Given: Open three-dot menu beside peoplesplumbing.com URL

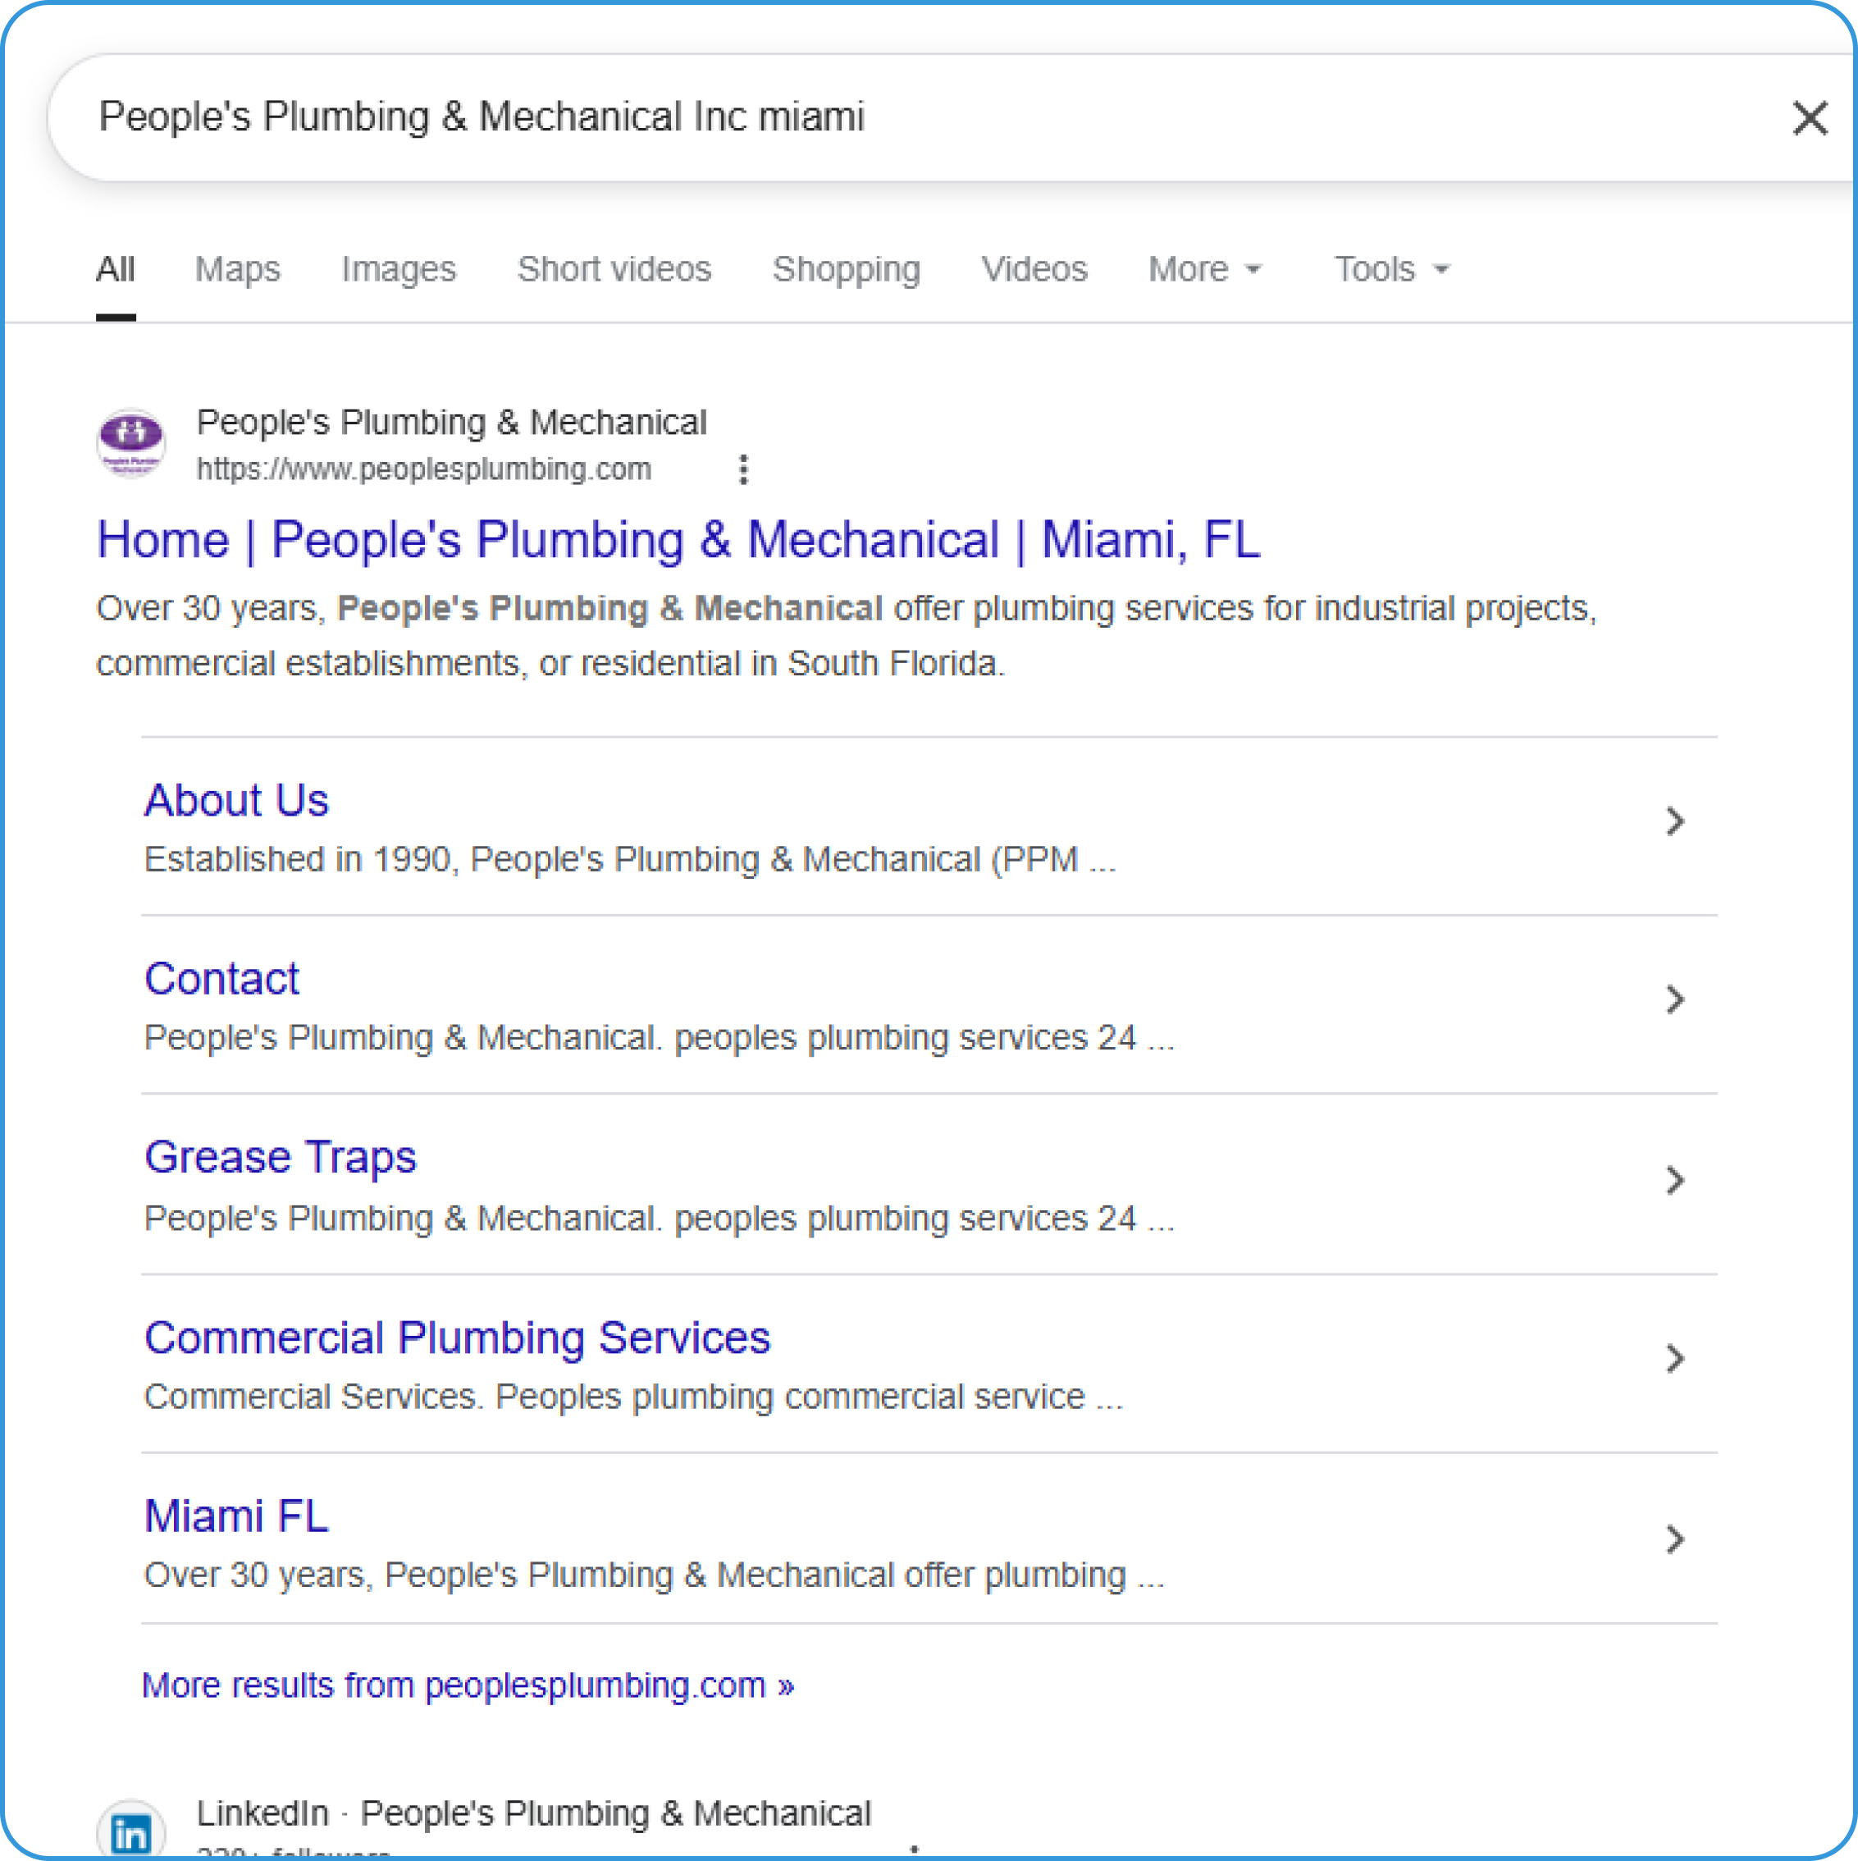Looking at the screenshot, I should click(742, 469).
